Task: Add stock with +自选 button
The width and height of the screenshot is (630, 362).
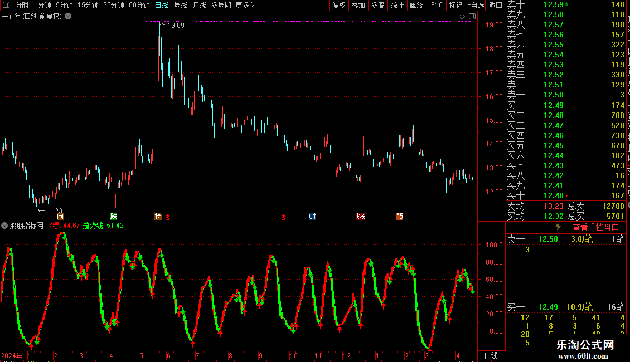Action: click(476, 5)
